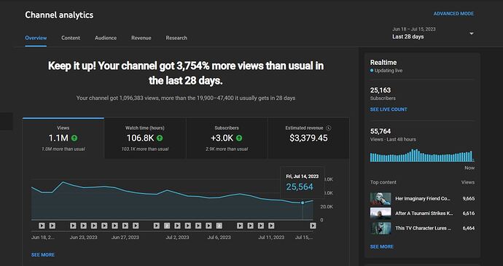Image resolution: width=503 pixels, height=266 pixels.
Task: Click the 9,665 views count in Top content
Action: tap(468, 199)
